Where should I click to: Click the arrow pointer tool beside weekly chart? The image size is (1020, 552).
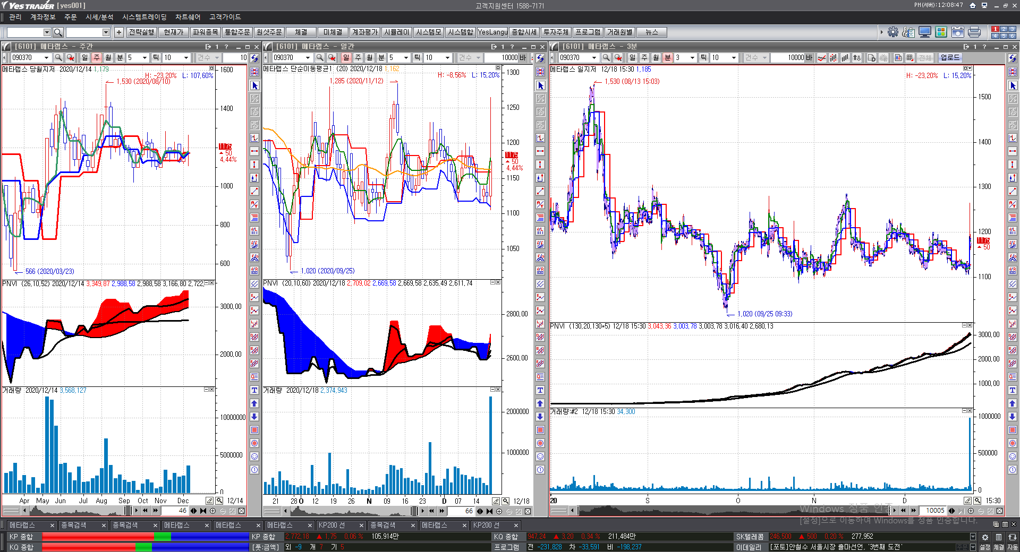[254, 85]
